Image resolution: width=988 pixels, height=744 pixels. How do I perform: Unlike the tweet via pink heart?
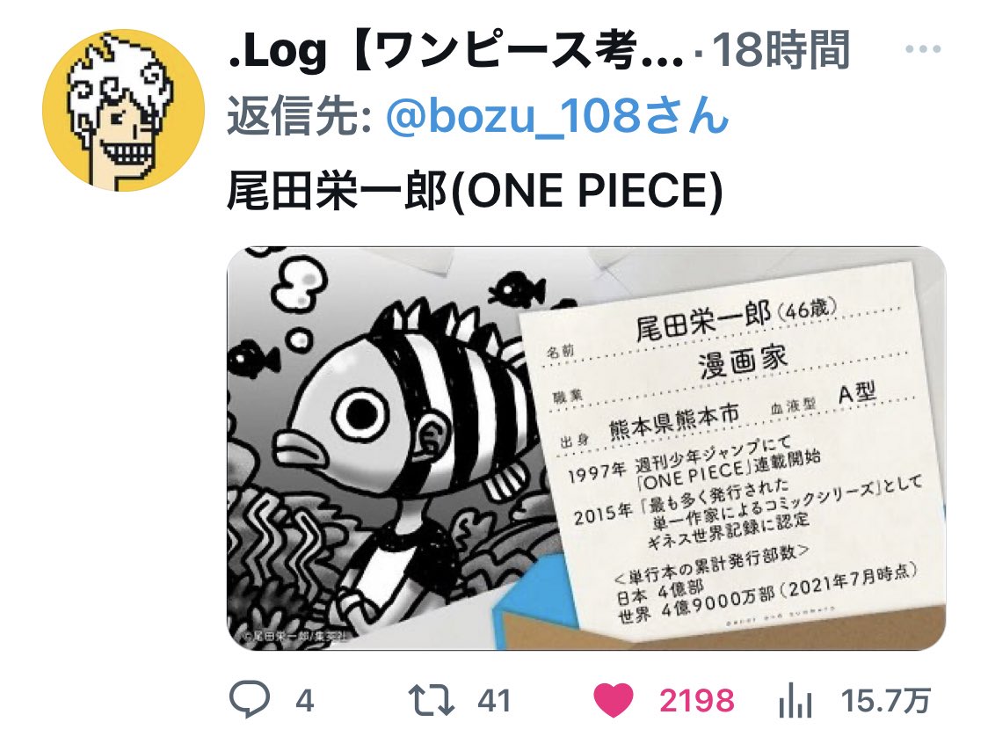click(614, 700)
